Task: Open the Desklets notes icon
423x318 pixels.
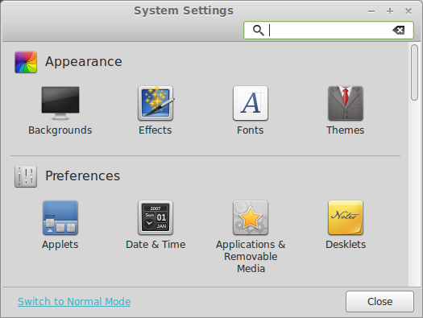Action: pos(346,217)
